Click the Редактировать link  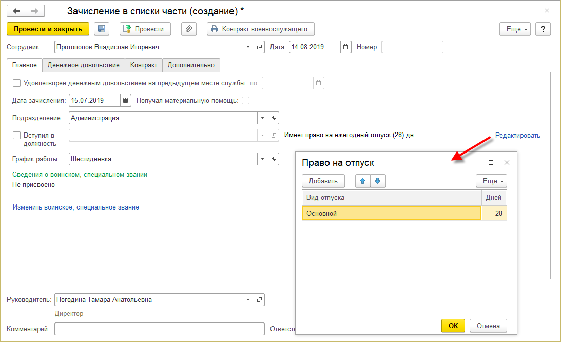517,136
